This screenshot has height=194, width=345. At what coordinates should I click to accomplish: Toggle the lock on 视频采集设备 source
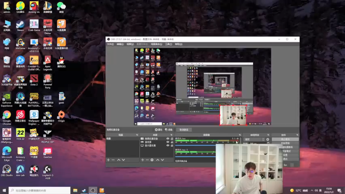172,138
